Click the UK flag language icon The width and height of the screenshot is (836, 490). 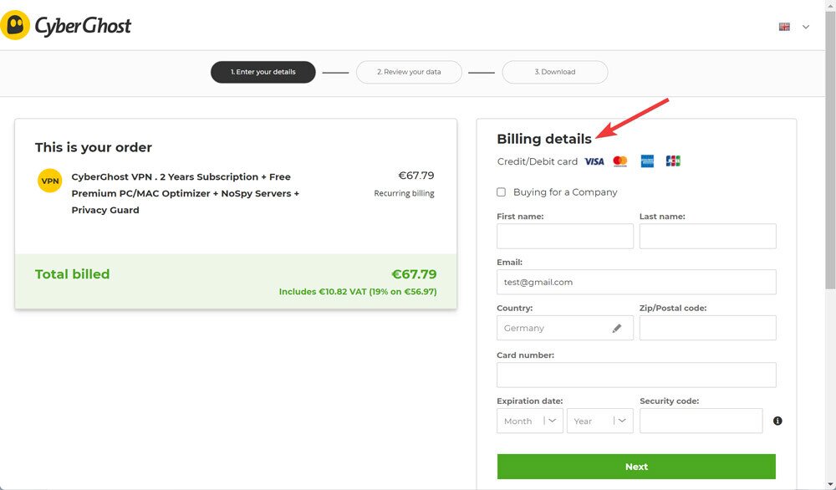pos(784,27)
